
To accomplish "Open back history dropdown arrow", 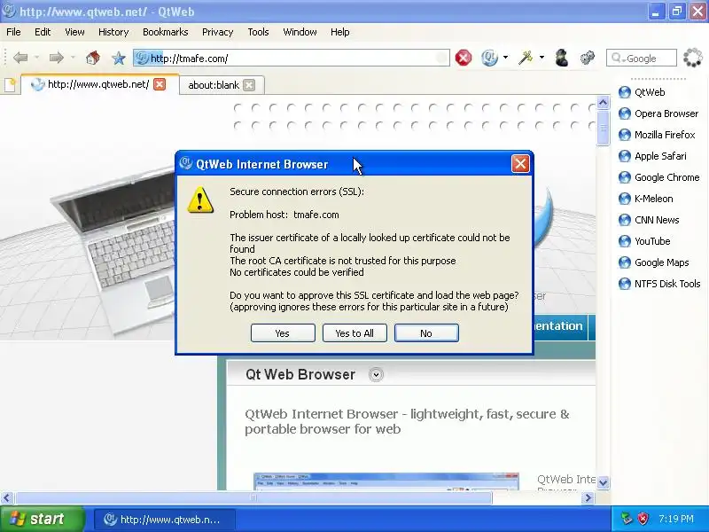I will pyautogui.click(x=37, y=58).
